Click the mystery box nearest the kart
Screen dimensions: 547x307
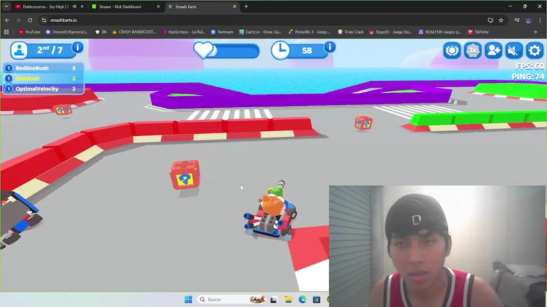(x=185, y=175)
